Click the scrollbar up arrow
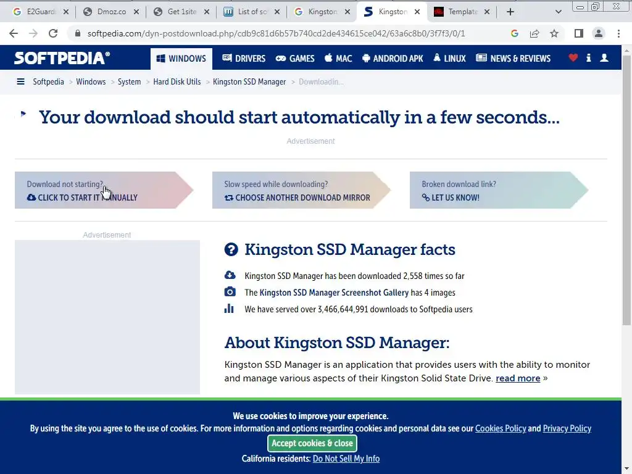632x474 pixels. pos(627,49)
